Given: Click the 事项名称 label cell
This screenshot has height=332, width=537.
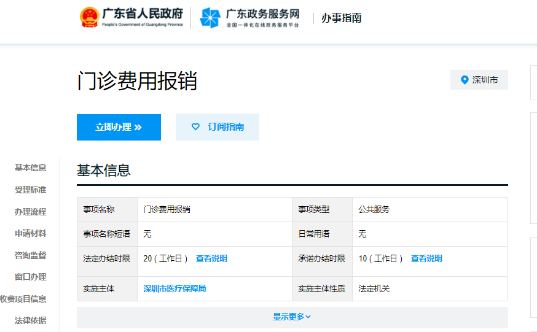Looking at the screenshot, I should pos(107,209).
